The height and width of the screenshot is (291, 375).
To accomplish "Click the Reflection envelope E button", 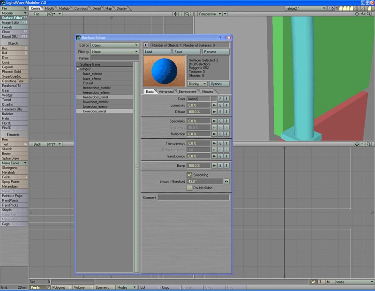I will click(x=220, y=134).
